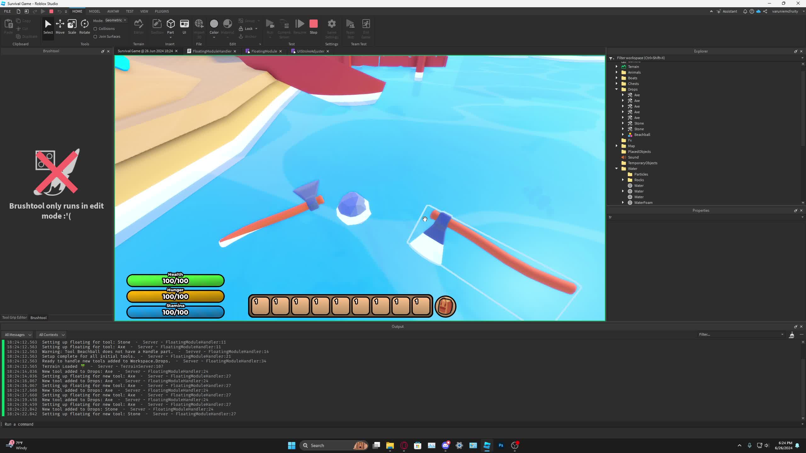
Task: Expand the Boats folder
Action: [x=616, y=78]
